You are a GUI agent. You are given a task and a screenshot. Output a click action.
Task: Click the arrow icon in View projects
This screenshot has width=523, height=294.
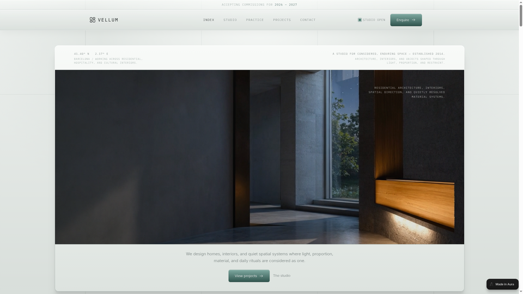tap(261, 276)
